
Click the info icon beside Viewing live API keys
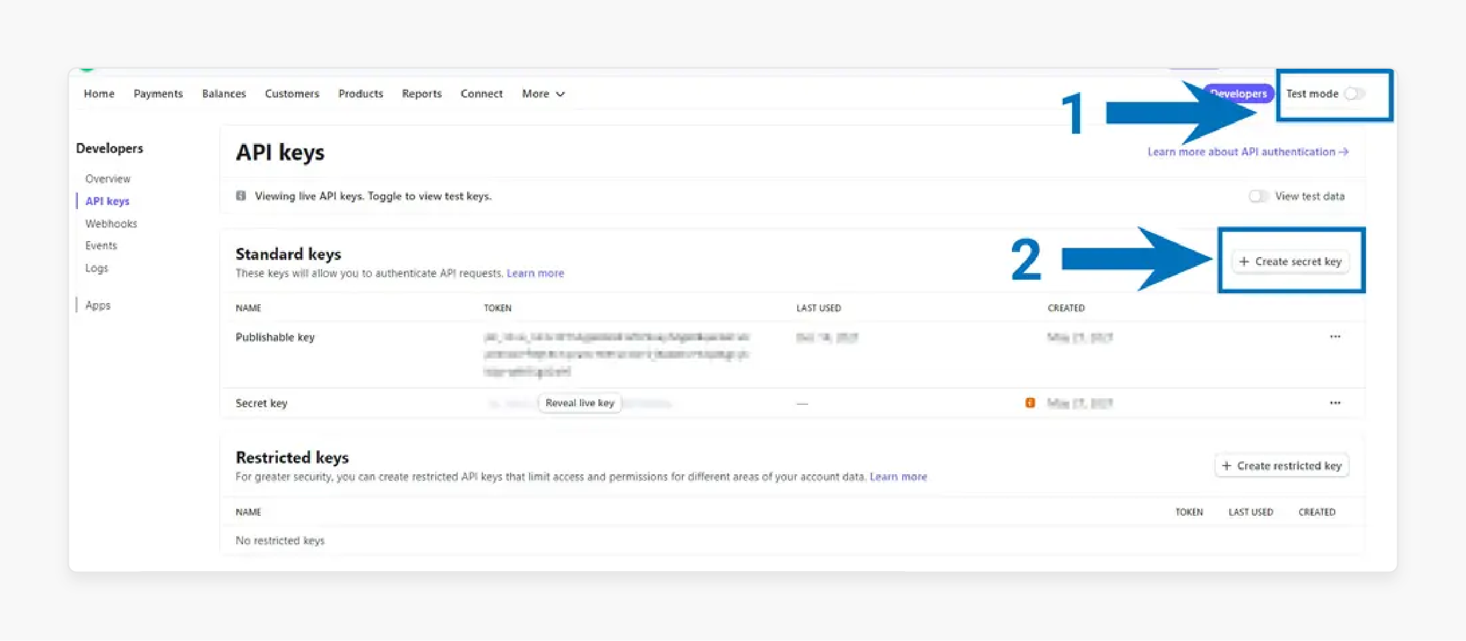click(241, 196)
